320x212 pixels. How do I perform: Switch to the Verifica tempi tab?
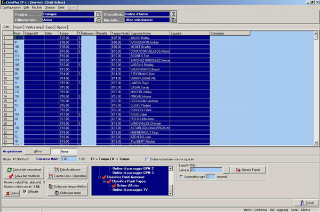pyautogui.click(x=34, y=27)
